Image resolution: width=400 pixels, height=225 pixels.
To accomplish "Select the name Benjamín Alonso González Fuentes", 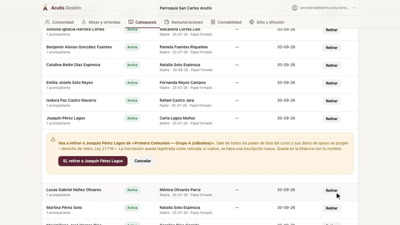I will [79, 47].
